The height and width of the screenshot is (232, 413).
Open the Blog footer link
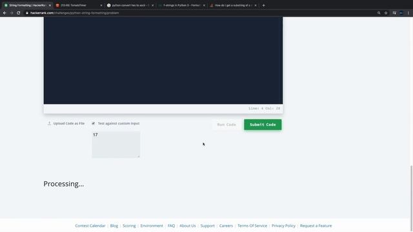coord(114,226)
